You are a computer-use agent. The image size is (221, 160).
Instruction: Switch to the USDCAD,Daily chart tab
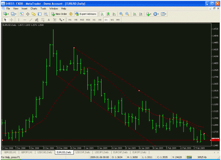point(45,152)
